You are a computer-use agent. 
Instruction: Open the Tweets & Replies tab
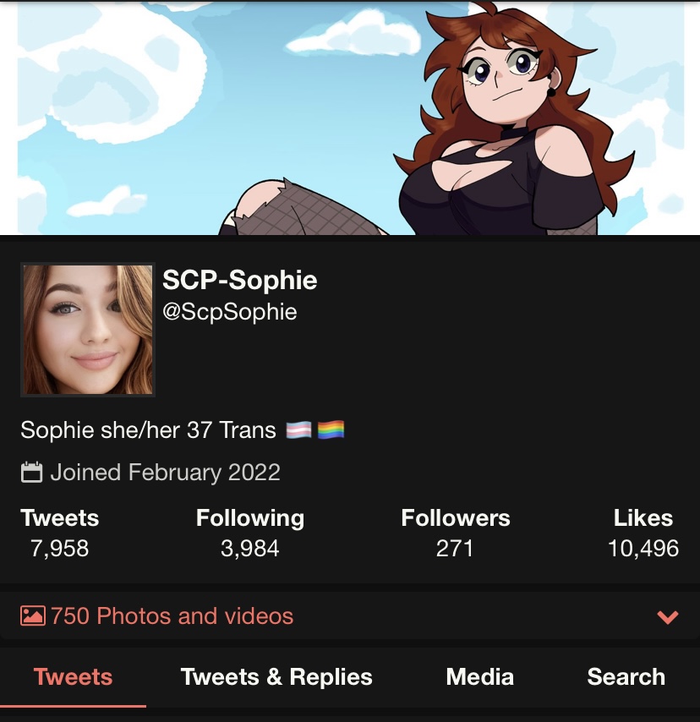276,677
